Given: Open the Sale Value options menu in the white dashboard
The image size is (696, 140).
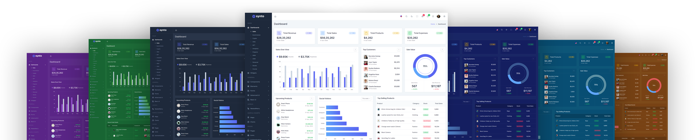Looking at the screenshot, I should pos(442,50).
